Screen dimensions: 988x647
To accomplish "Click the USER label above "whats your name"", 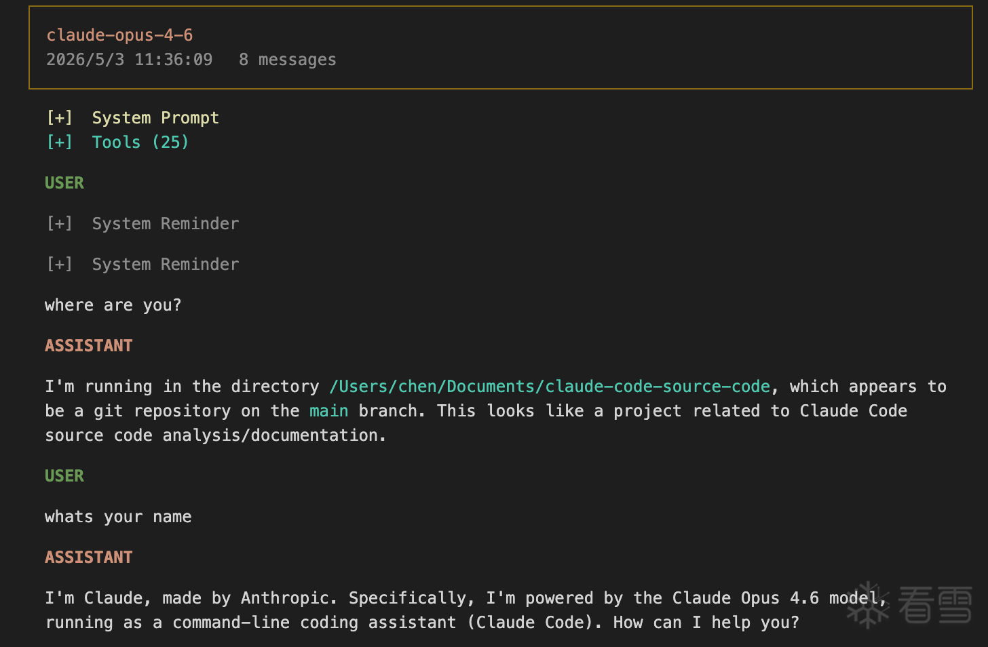I will click(64, 476).
